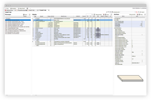Click the red search-document icon
The height and width of the screenshot is (100, 151).
tap(137, 12)
